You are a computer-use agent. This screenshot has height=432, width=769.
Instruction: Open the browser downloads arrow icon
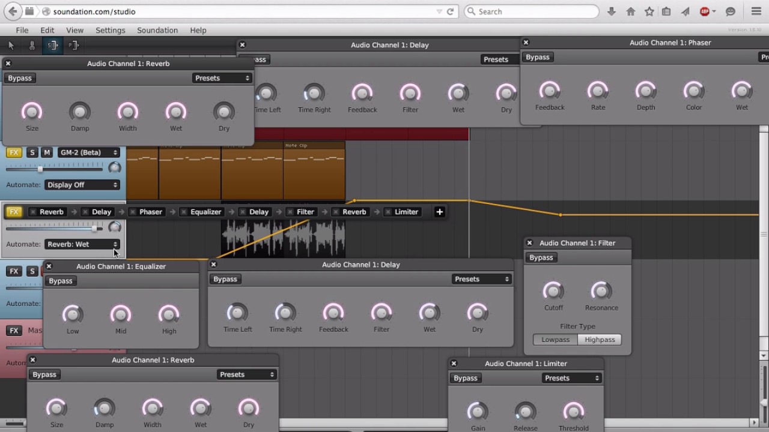tap(612, 11)
